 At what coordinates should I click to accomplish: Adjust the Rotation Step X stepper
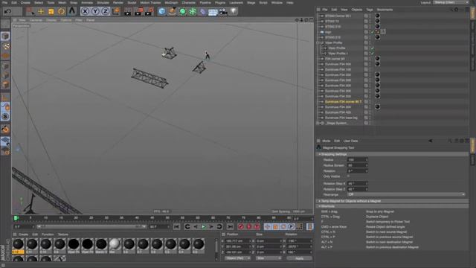367,184
